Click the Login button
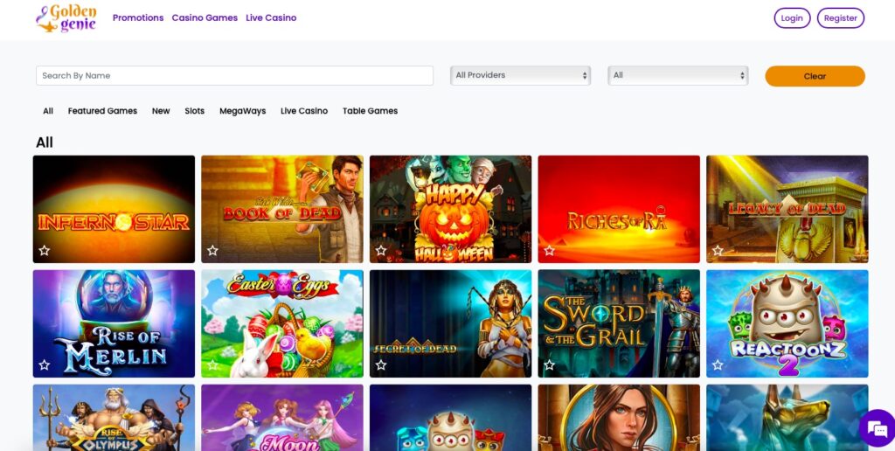The image size is (895, 451). pyautogui.click(x=792, y=17)
